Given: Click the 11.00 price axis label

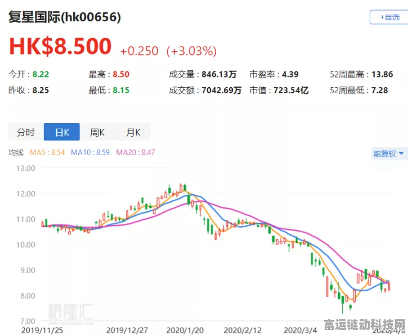Looking at the screenshot, I should coord(25,219).
